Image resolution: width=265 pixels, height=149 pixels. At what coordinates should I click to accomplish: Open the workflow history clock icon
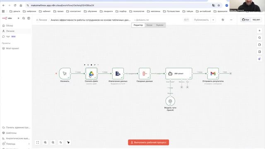(223, 20)
